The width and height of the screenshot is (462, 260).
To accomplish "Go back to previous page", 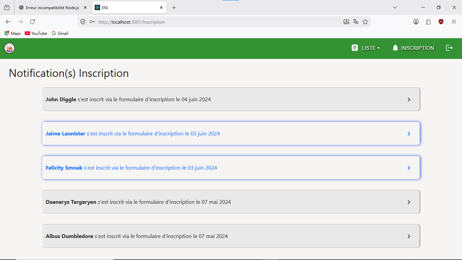I will click(x=8, y=22).
